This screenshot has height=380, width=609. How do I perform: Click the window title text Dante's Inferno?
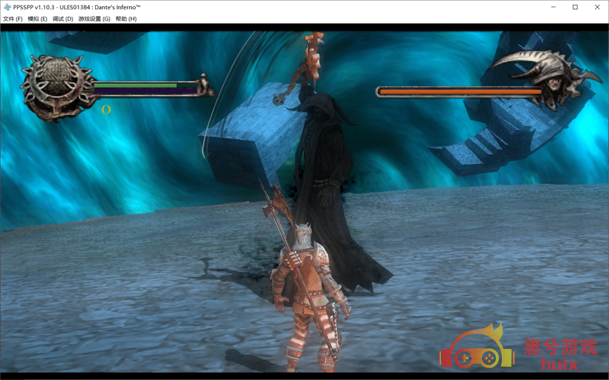(x=118, y=7)
